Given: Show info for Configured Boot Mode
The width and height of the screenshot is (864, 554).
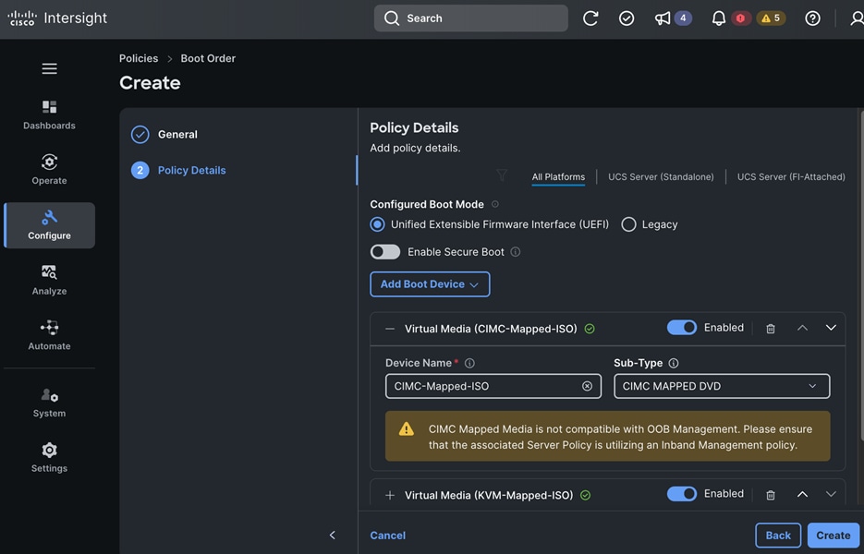Looking at the screenshot, I should 494,204.
